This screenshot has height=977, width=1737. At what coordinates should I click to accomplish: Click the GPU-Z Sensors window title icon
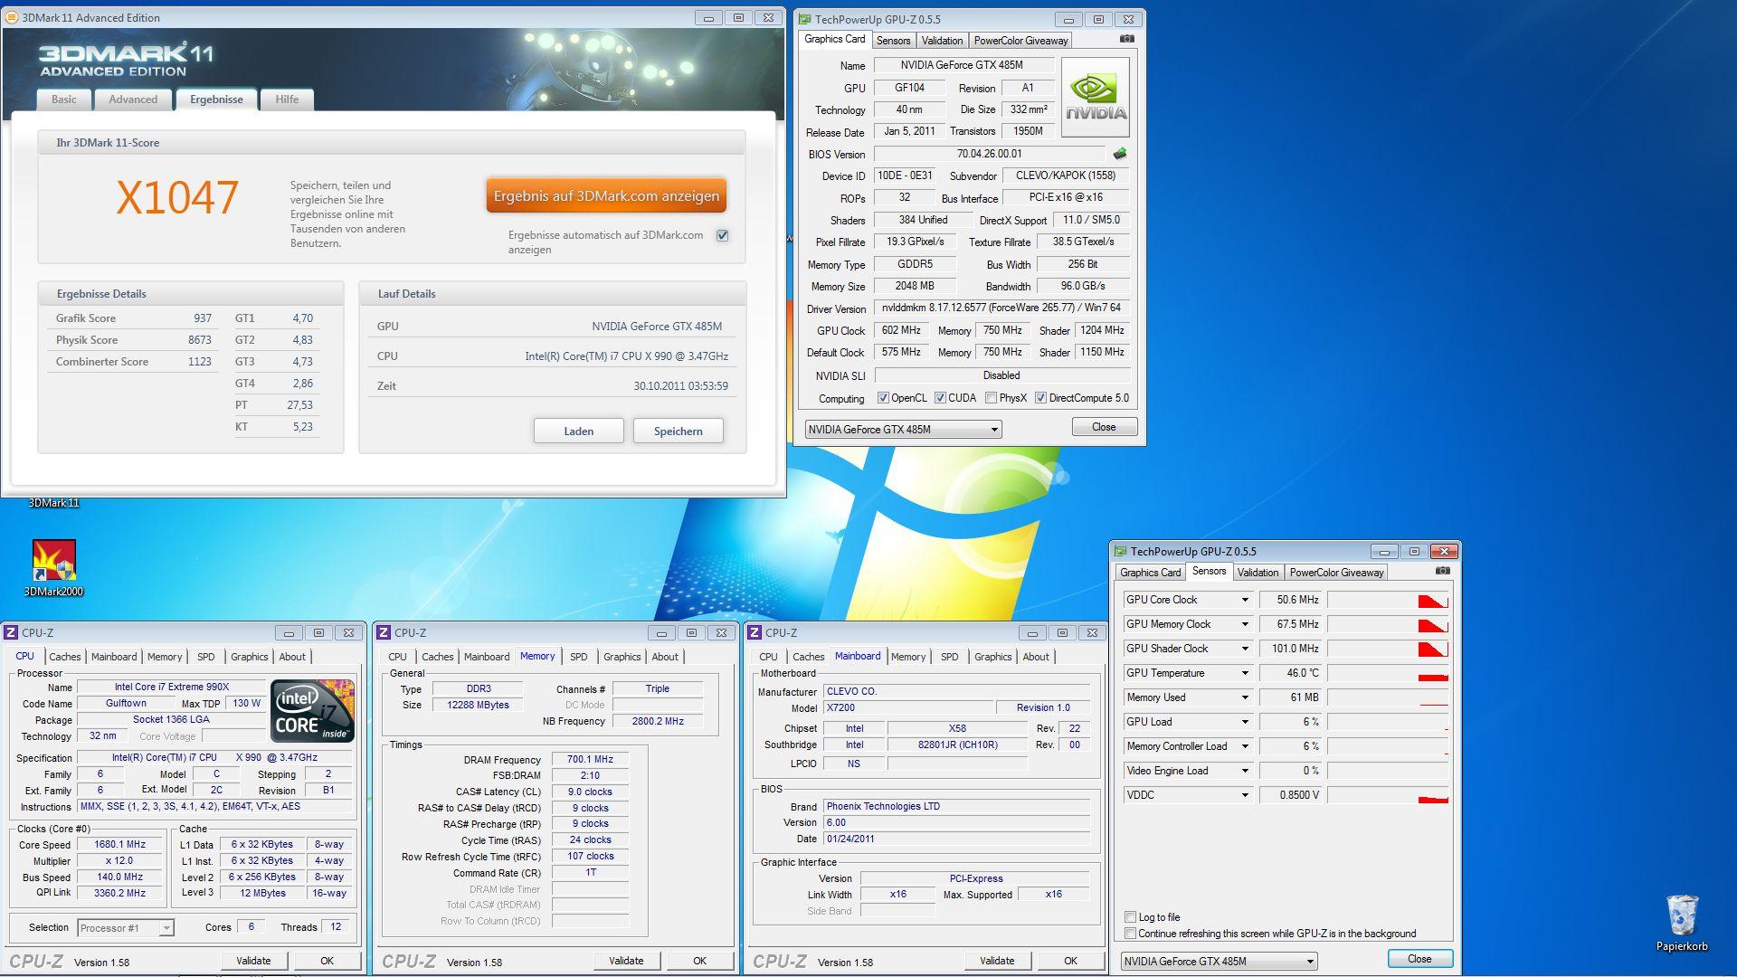coord(1120,551)
